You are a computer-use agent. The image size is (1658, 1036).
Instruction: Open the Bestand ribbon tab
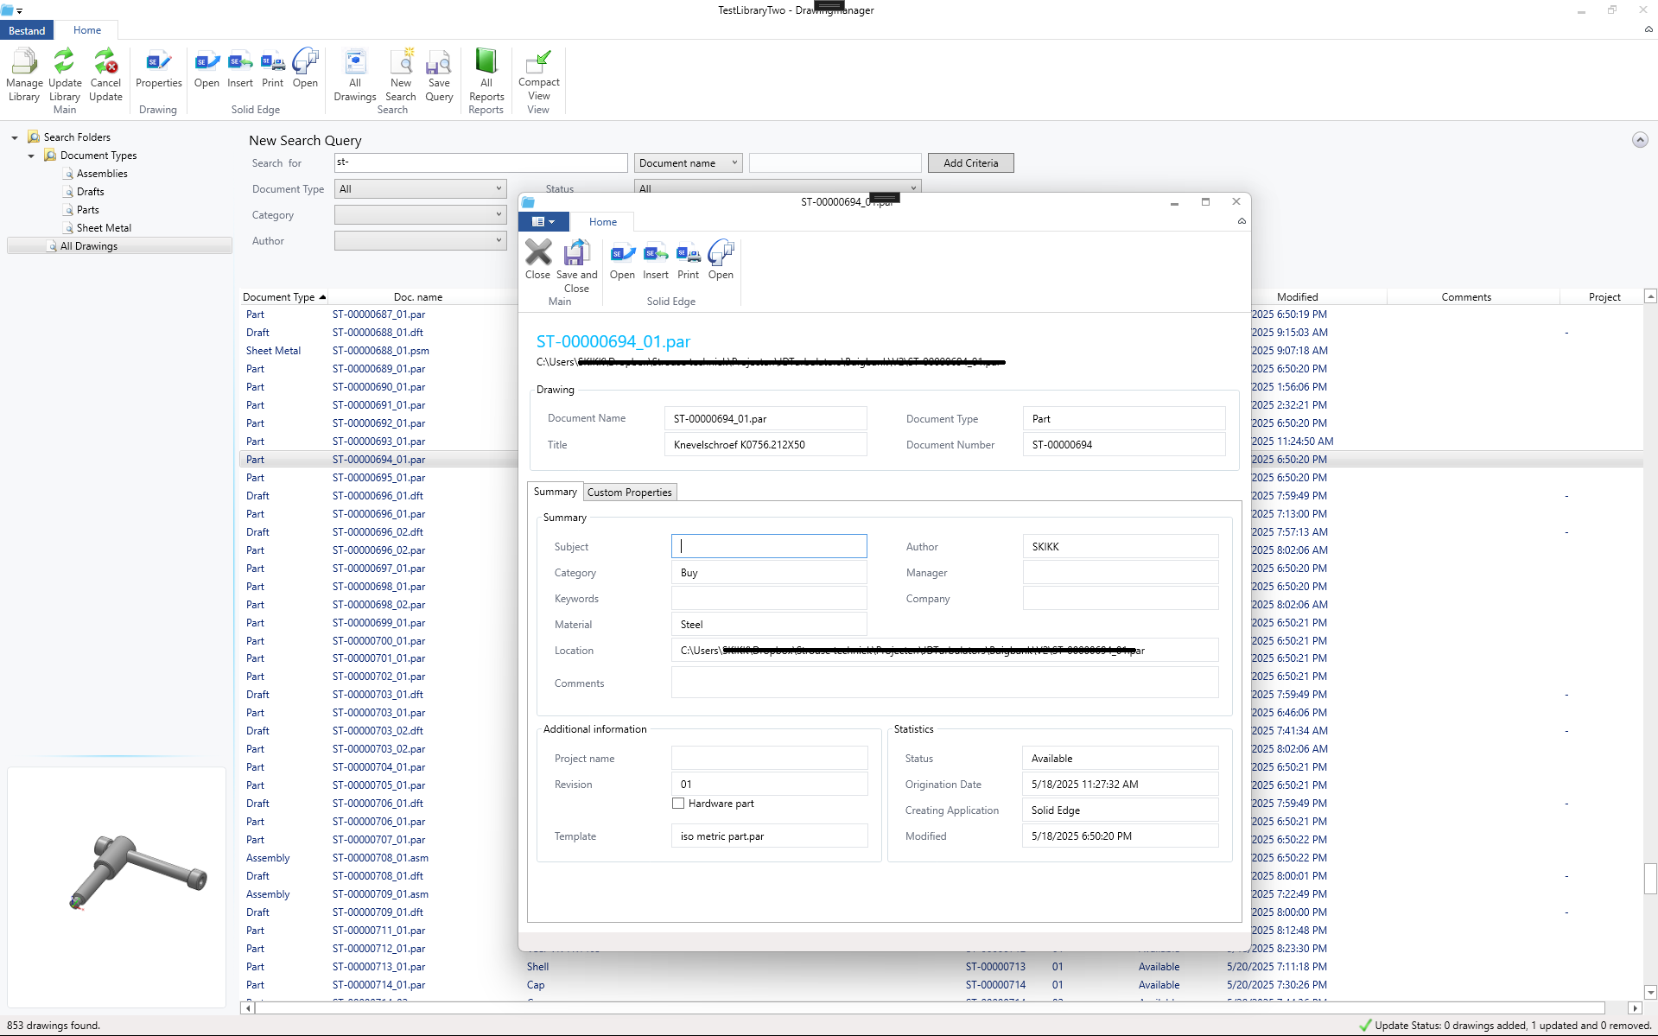(26, 29)
